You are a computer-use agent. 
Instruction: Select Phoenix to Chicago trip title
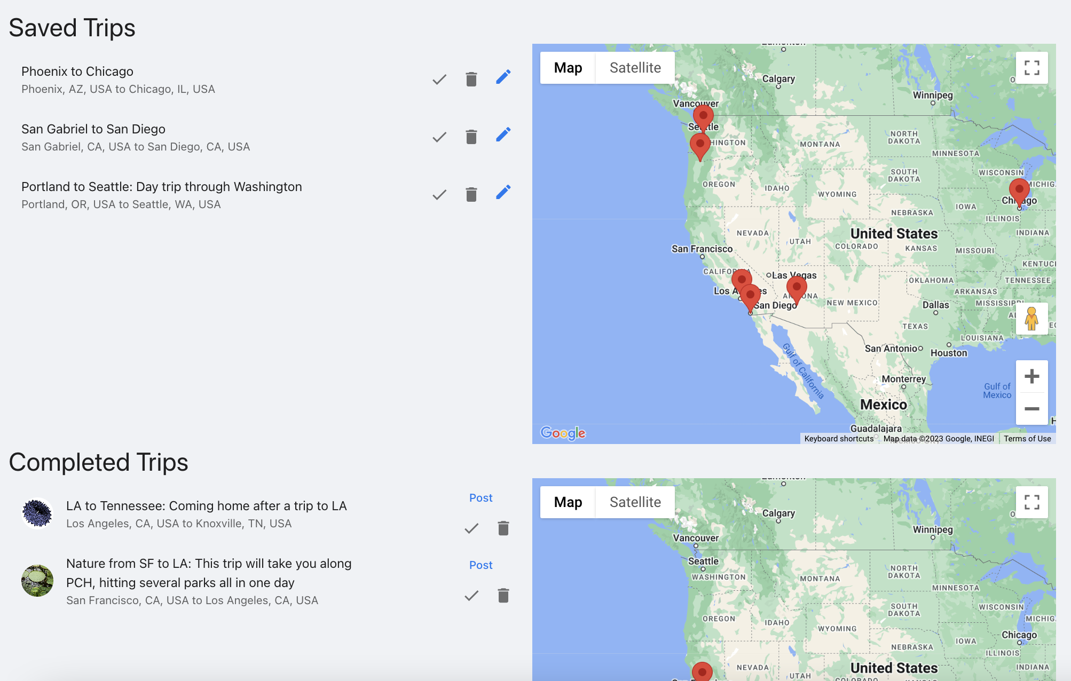[x=77, y=72]
